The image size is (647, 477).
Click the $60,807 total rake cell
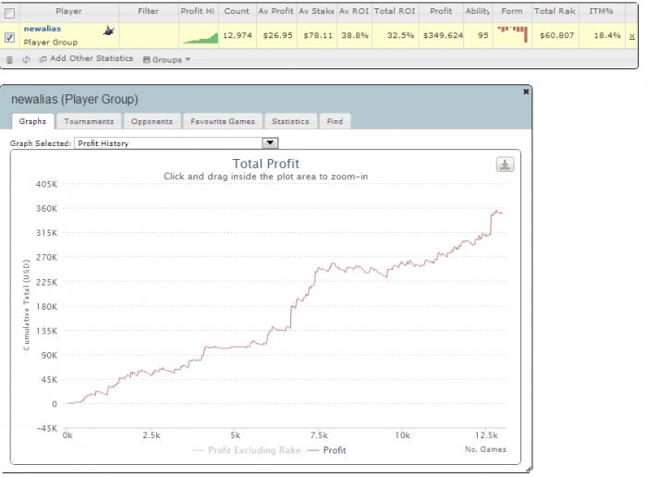[557, 35]
